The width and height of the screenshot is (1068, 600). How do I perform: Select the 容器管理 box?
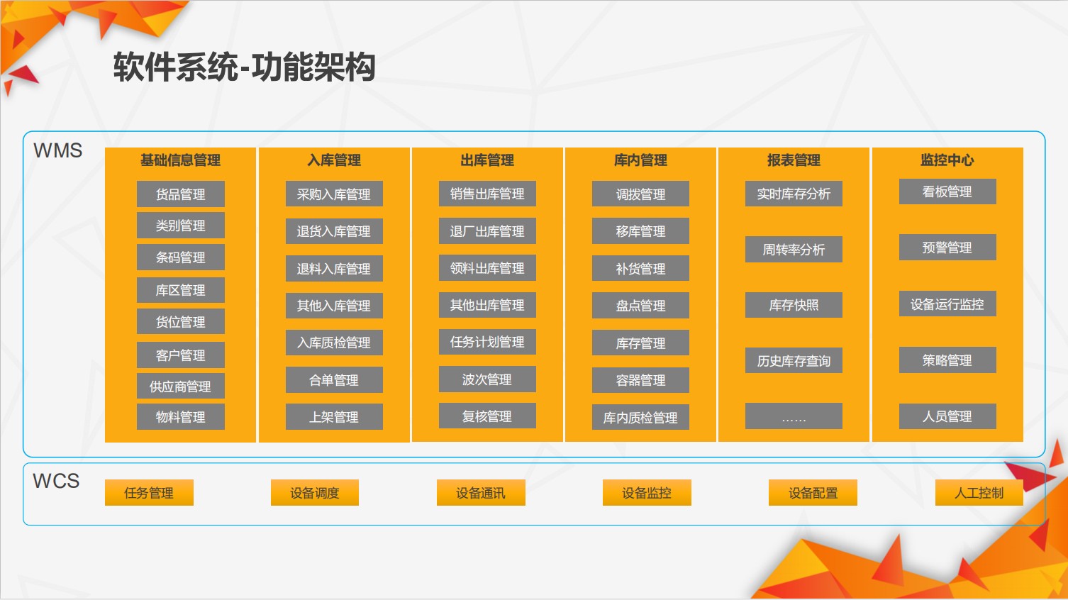tap(640, 380)
